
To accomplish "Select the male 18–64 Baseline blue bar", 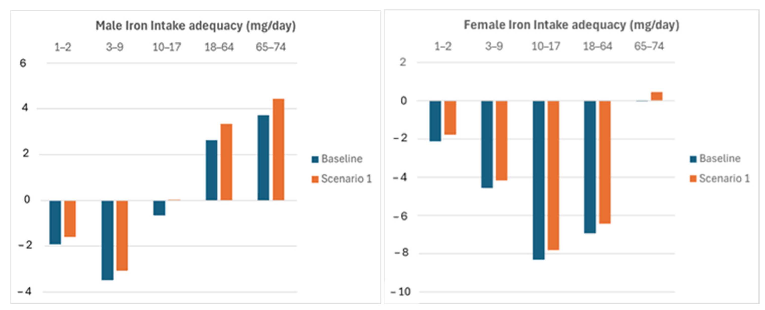I will coord(211,170).
